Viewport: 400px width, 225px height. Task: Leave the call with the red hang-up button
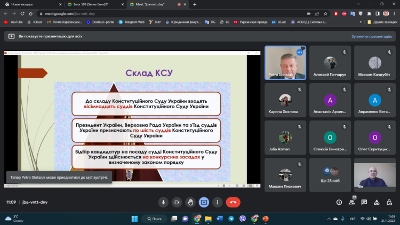233,202
